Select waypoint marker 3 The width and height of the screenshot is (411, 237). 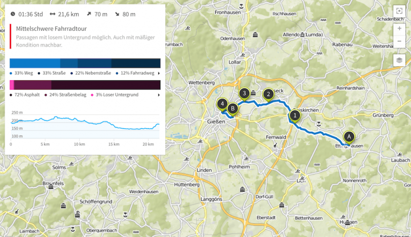point(244,93)
